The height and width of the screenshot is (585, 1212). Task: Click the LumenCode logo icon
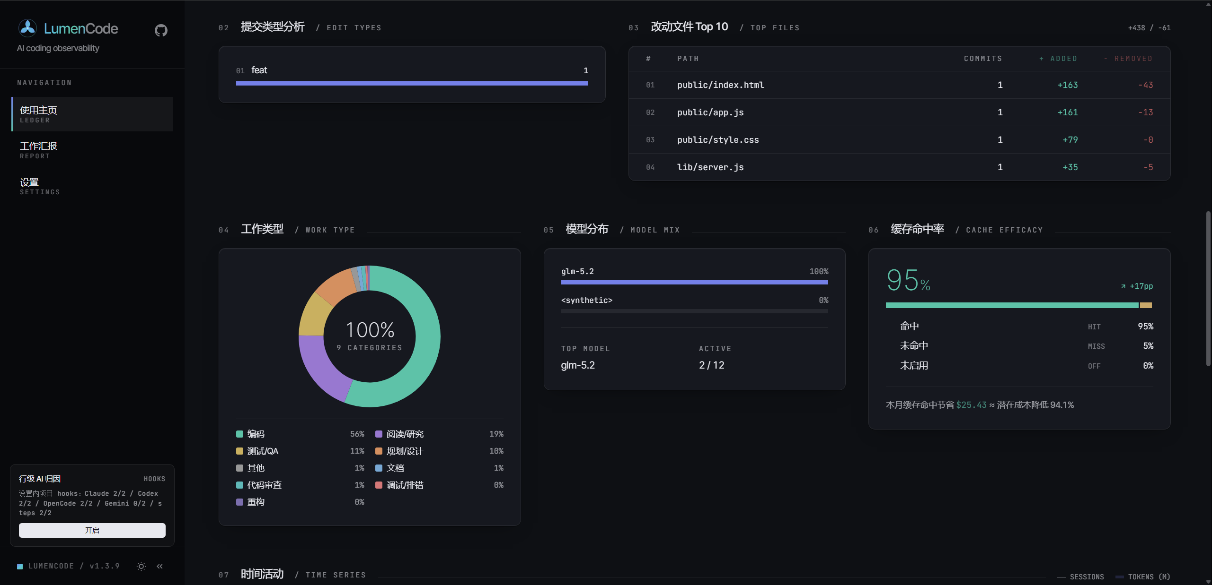click(x=27, y=28)
